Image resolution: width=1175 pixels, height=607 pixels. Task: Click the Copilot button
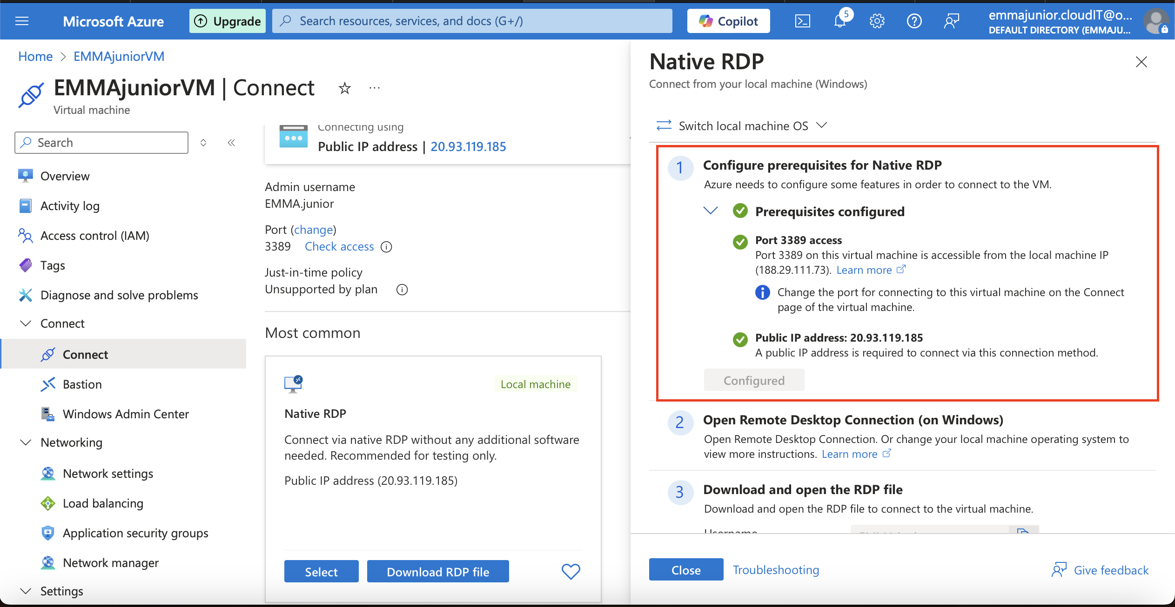coord(728,21)
